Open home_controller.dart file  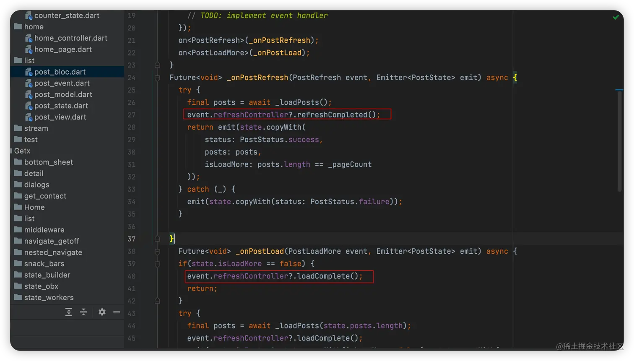(66, 38)
